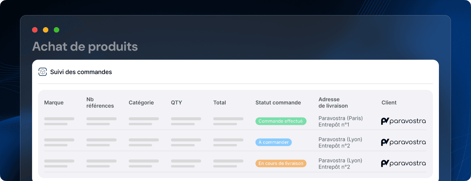Click the Catégorie column header
Viewport: 471px width, 181px height.
[x=141, y=103]
